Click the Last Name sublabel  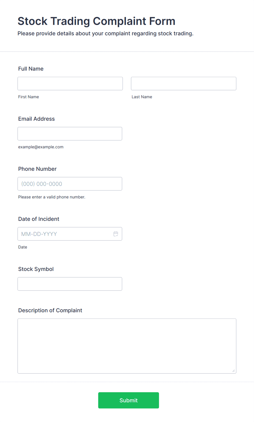pos(142,97)
